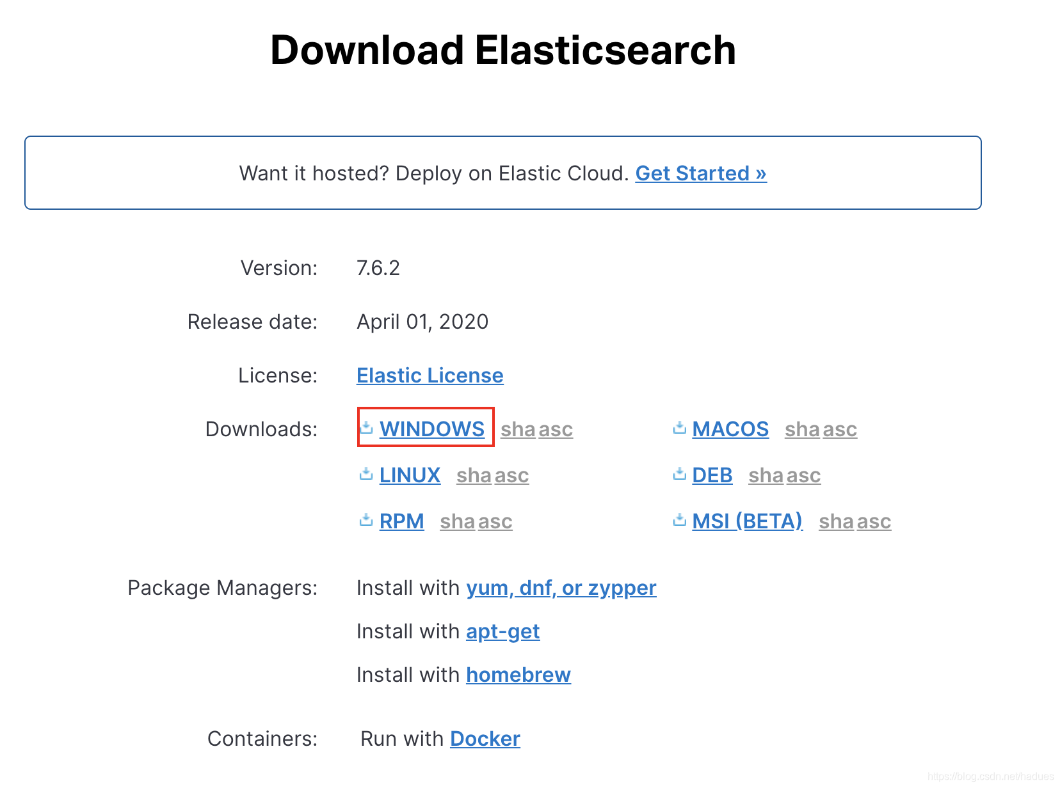This screenshot has width=1060, height=788.
Task: Open the sha checksum for MSI (BETA)
Action: [836, 521]
